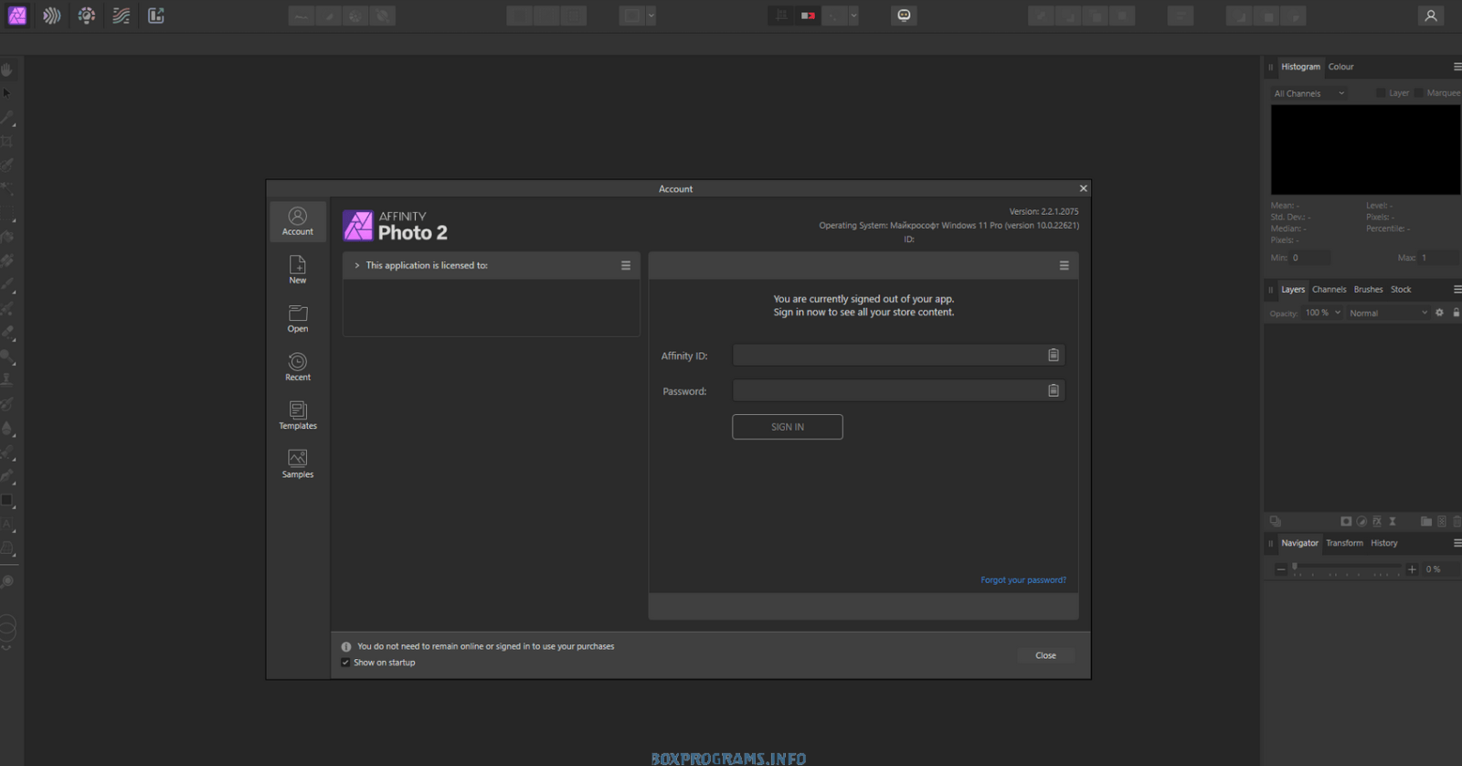Switch to the Liquify Persona
1462x766 pixels.
52,16
